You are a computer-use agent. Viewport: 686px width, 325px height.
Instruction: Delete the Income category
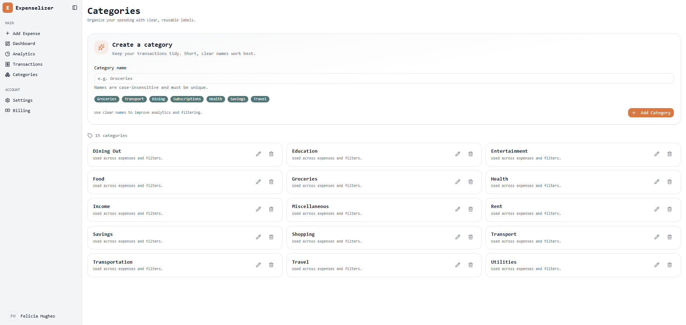point(271,209)
